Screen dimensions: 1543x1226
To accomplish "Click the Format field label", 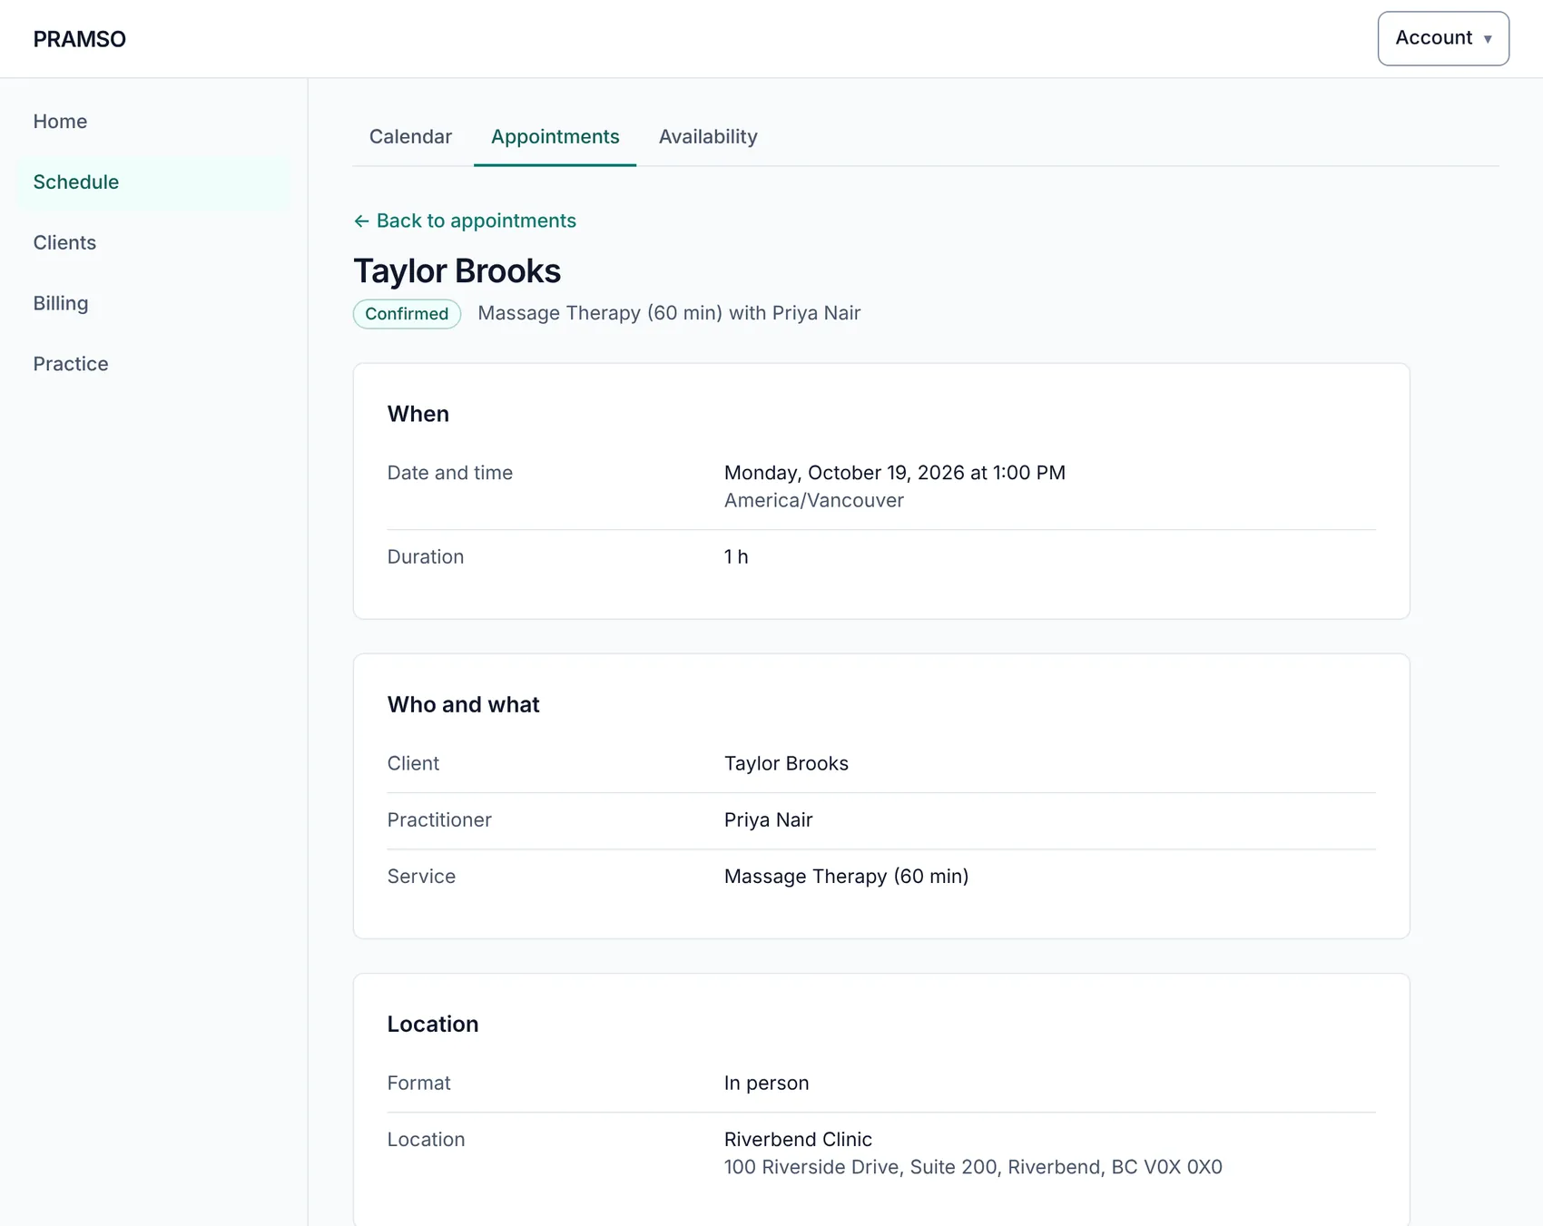I will pyautogui.click(x=418, y=1084).
